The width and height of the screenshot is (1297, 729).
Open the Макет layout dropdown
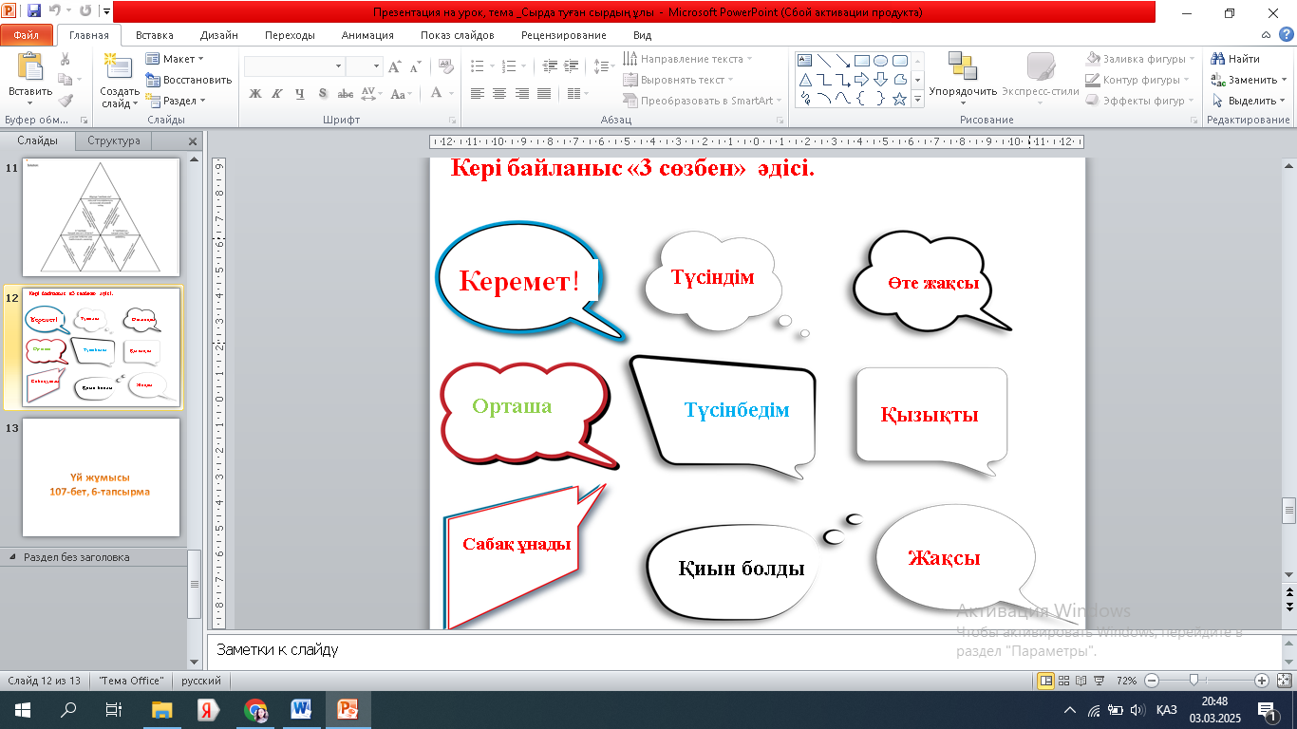click(x=177, y=59)
